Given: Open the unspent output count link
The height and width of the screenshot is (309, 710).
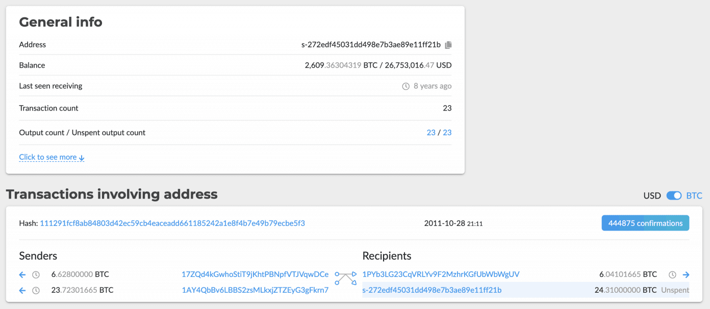Looking at the screenshot, I should 447,132.
